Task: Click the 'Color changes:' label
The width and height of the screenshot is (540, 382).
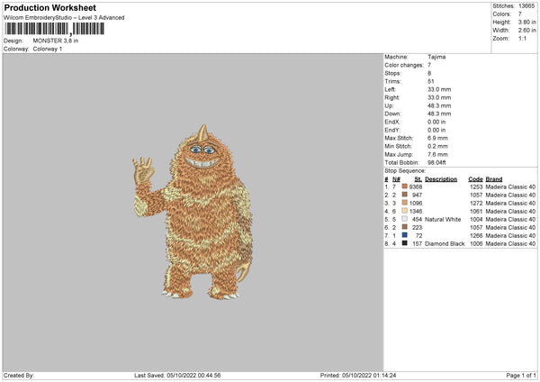Action: [404, 65]
